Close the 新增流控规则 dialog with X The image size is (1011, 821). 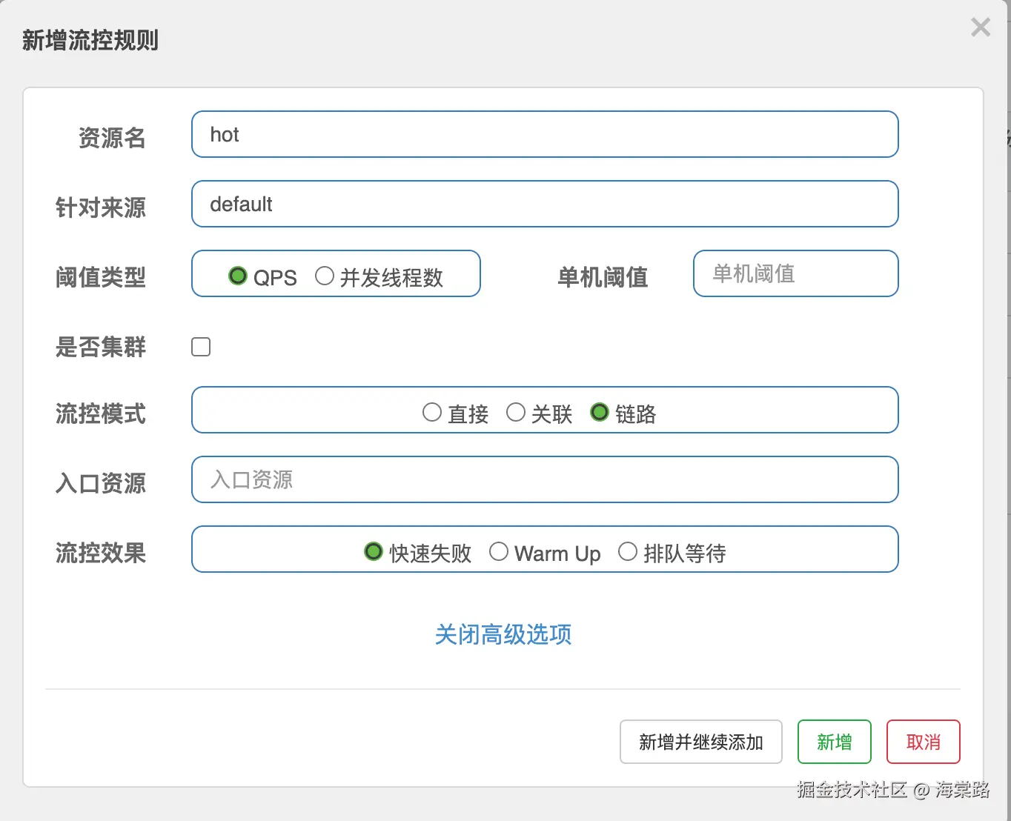point(980,27)
